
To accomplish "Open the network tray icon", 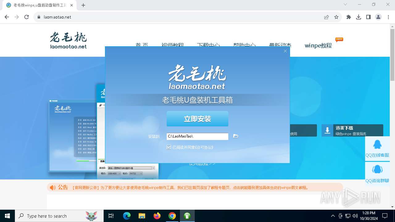I will 348,216.
